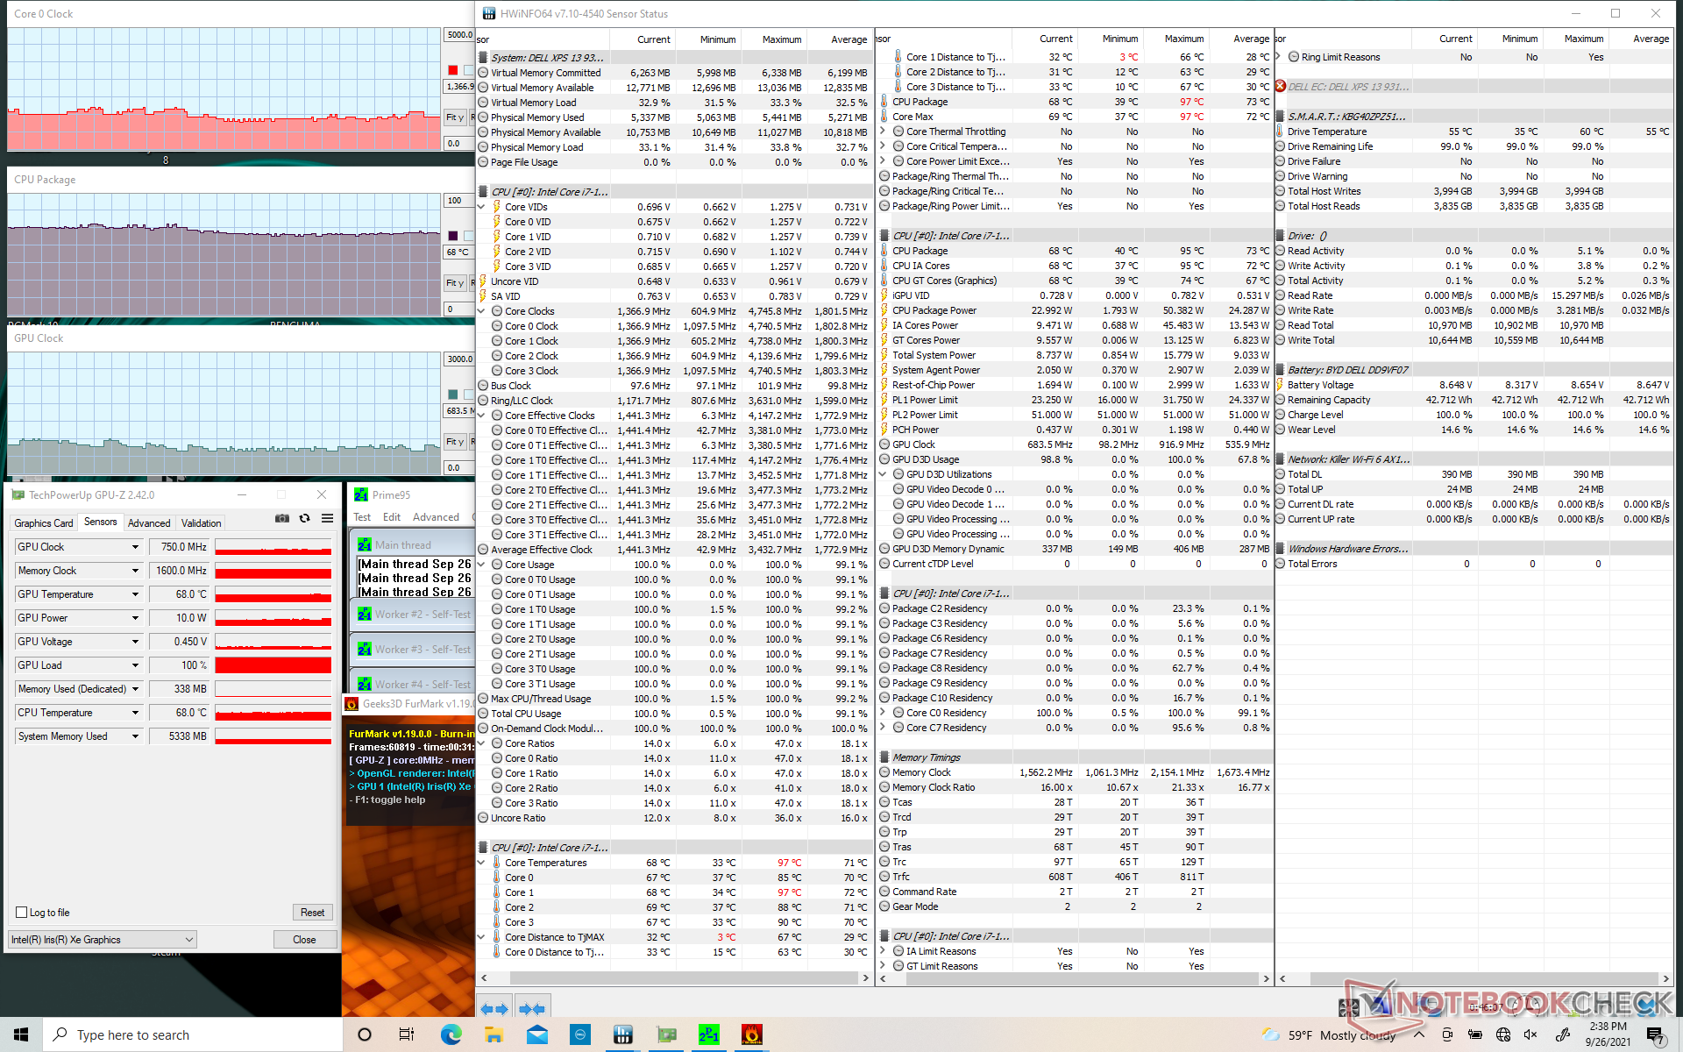Click red color swatch on Core 0 Clock graph
The height and width of the screenshot is (1052, 1683).
pos(452,70)
